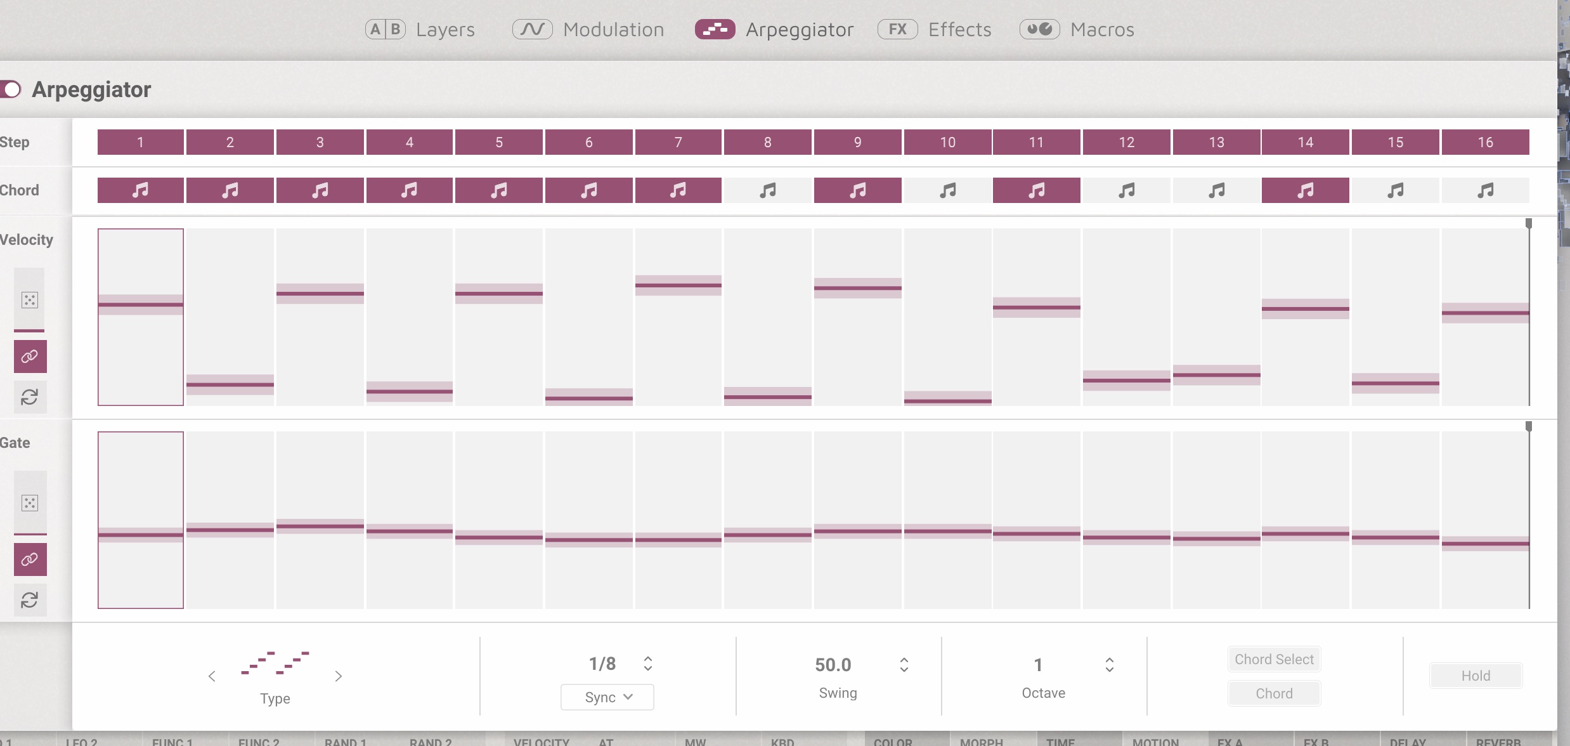The image size is (1570, 746).
Task: Toggle step 8 in the step row
Action: click(768, 142)
